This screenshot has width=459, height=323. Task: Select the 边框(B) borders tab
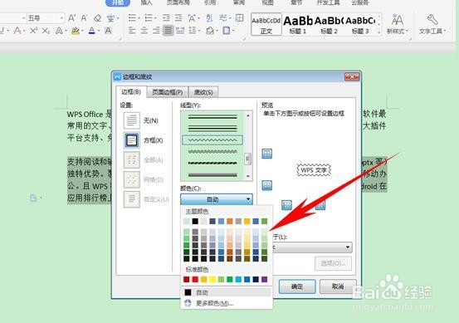[x=131, y=92]
